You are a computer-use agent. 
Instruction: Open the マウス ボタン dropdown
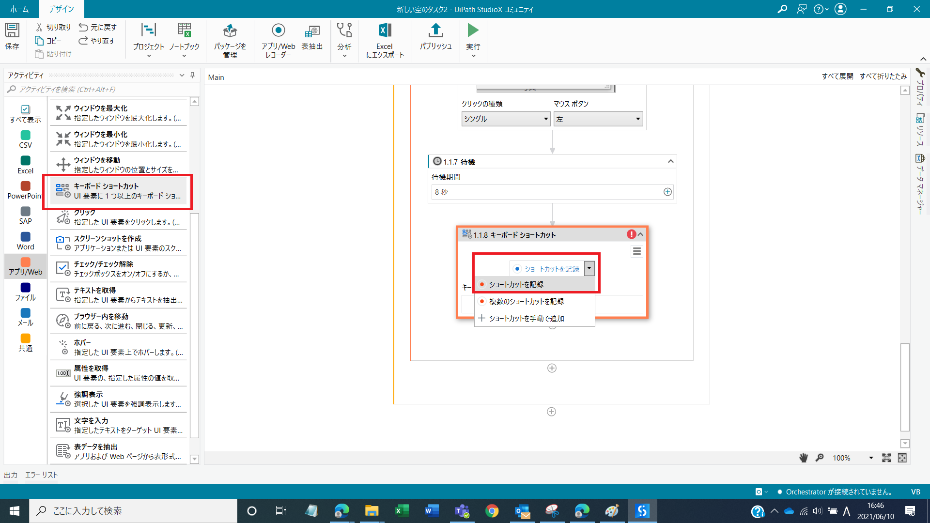tap(598, 119)
